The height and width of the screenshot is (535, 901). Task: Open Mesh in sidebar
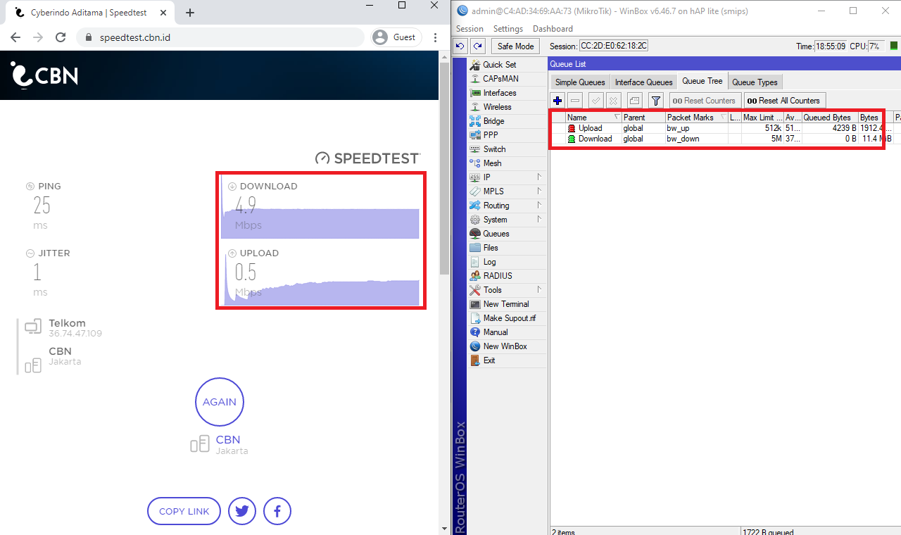[493, 163]
